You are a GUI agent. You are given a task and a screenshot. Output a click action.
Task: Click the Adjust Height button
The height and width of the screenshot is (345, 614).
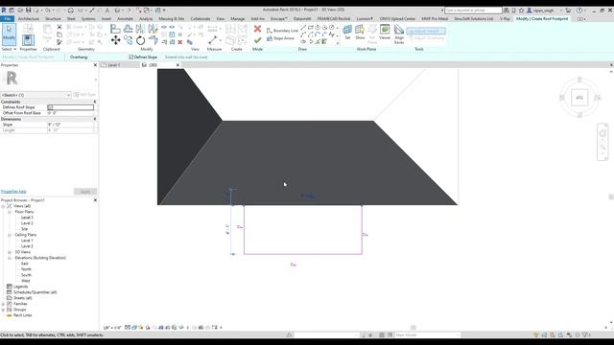pos(426,31)
